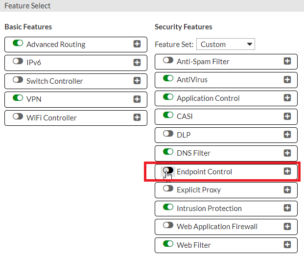304x258 pixels.
Task: Click the plus icon beside WiFi Controller
Action: coord(137,117)
